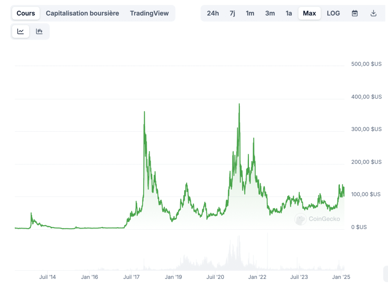Set the chart range to 7j
Screen dimensions: 388x288
point(232,13)
